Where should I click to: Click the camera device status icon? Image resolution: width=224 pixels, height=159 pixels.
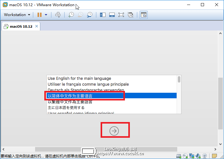[205, 156]
